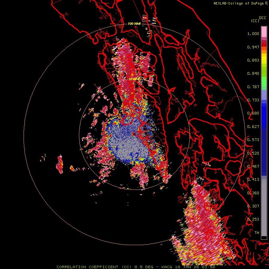Viewport: 269px width, 269px height.
Task: Select the 0.467 scale value
Action: click(x=253, y=166)
